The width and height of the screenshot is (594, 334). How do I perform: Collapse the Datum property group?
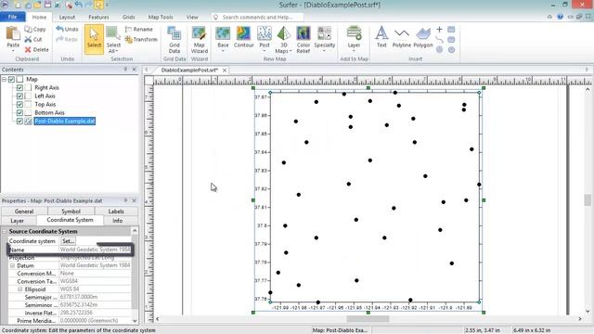pyautogui.click(x=12, y=266)
